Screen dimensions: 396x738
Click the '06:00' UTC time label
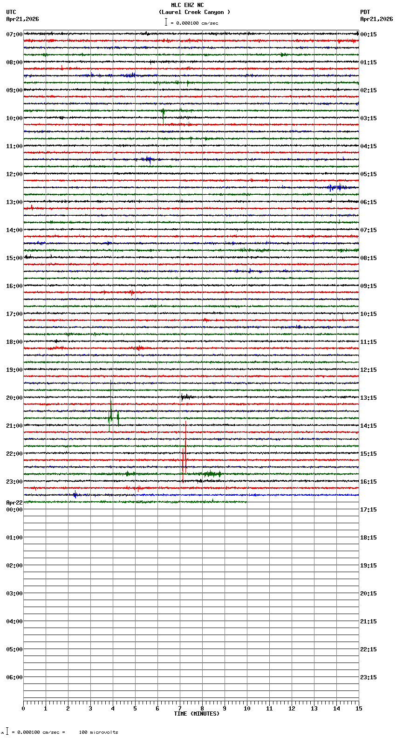tap(14, 677)
